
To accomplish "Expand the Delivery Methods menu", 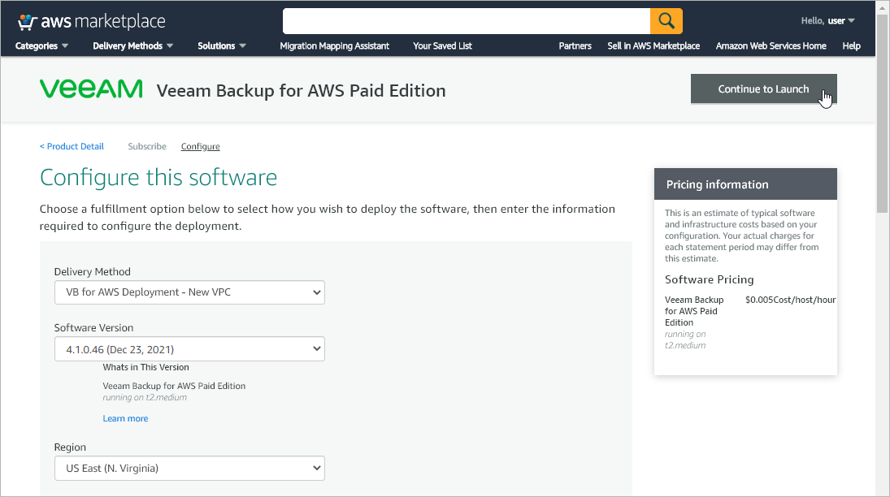I will pos(133,46).
